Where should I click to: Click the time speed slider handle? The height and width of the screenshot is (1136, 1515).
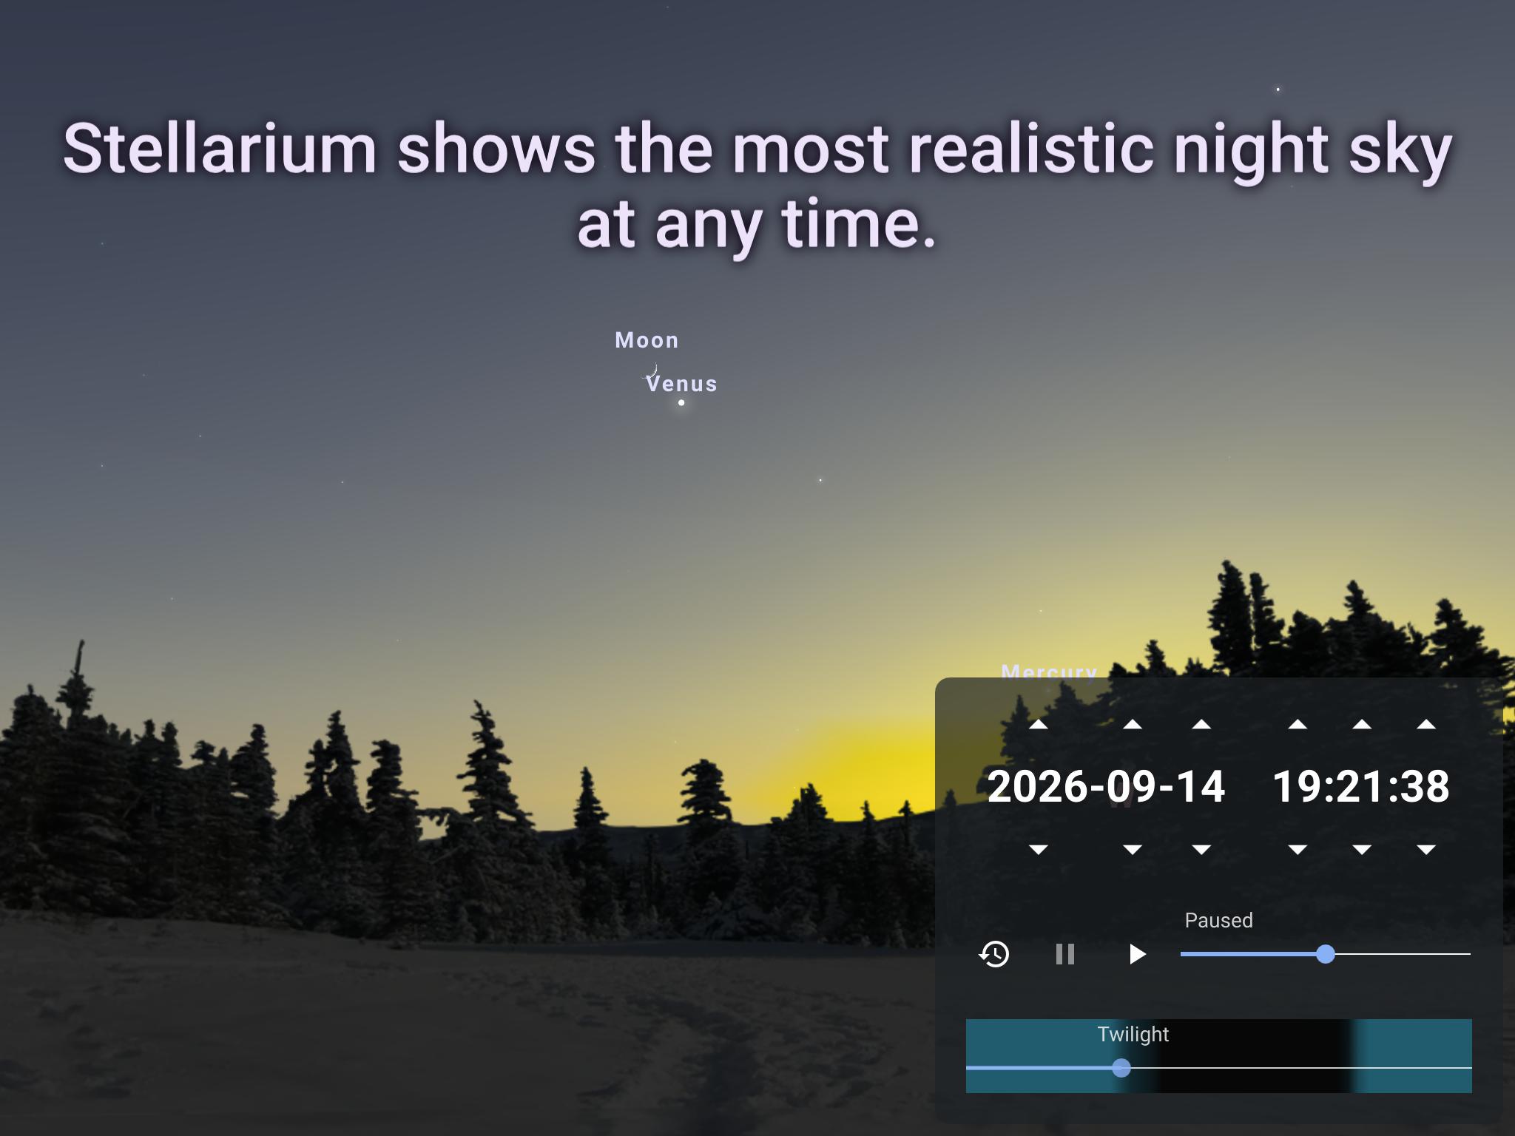click(1326, 954)
